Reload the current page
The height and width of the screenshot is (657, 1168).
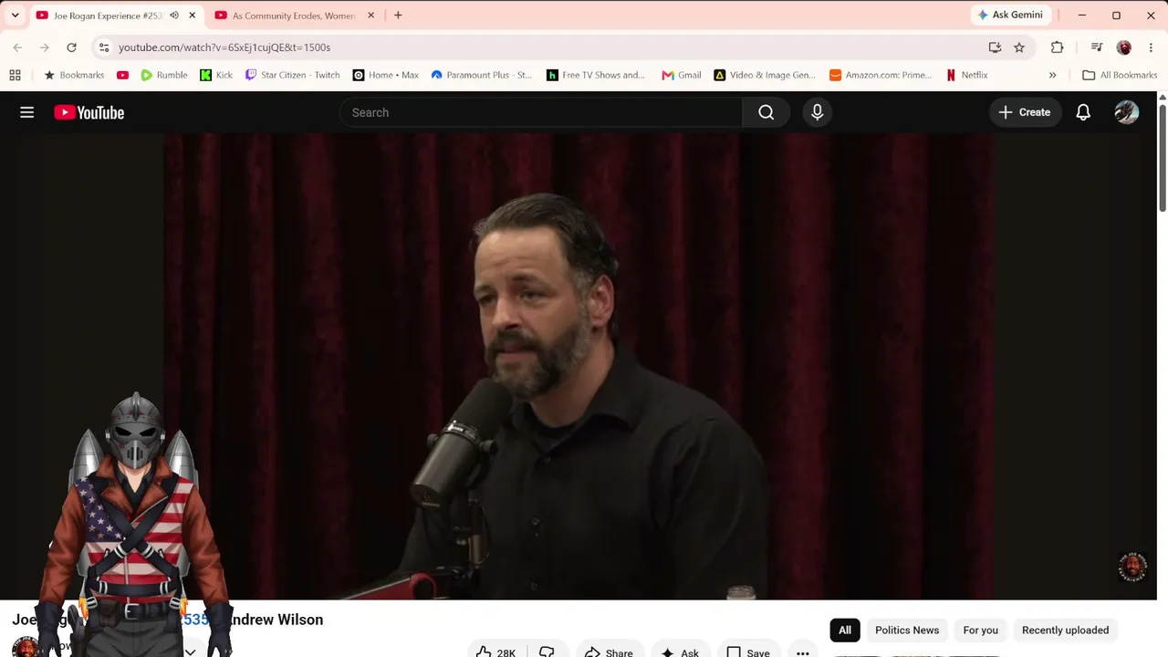point(71,47)
